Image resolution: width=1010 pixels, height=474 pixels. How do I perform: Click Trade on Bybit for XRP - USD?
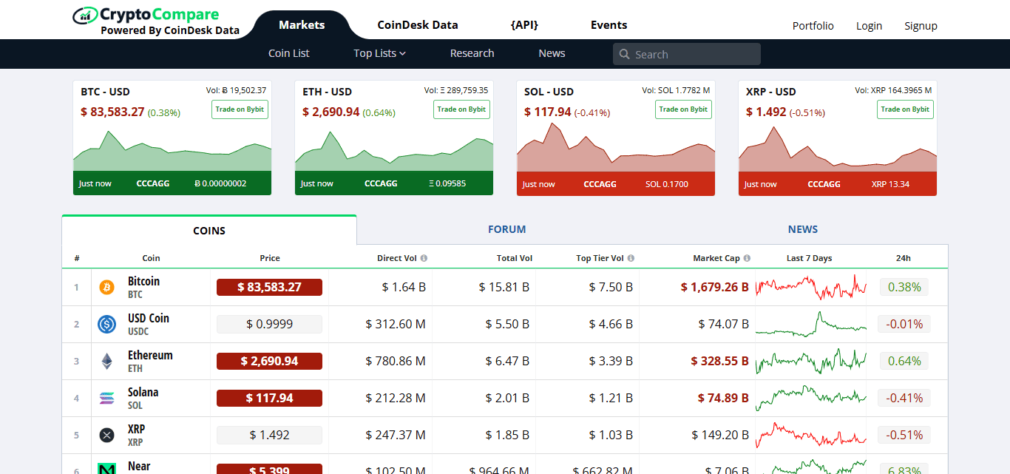tap(905, 109)
